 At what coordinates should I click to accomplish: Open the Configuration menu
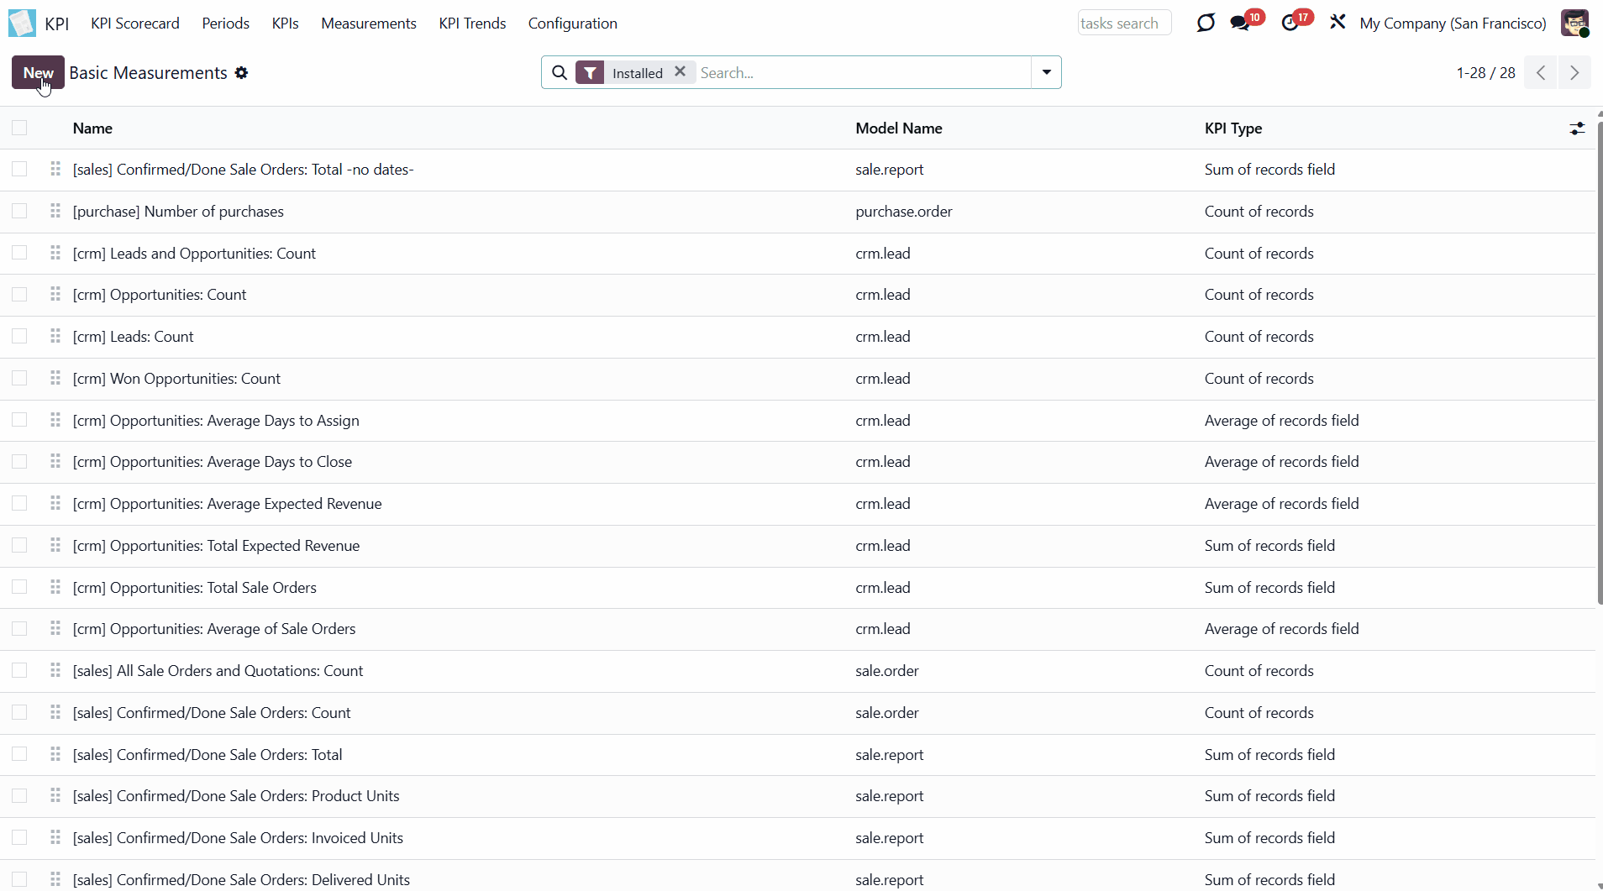(x=572, y=24)
